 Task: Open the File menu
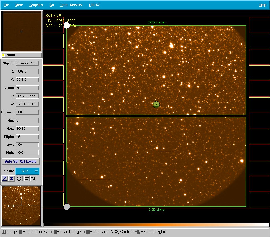click(6, 5)
